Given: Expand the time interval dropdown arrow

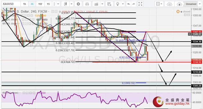Looking at the screenshot, I should pos(58,4).
